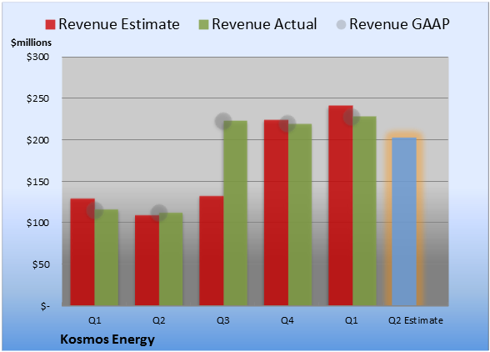Image resolution: width=490 pixels, height=352 pixels.
Task: Select the 'Revenue Actual' legend label
Action: 264,24
